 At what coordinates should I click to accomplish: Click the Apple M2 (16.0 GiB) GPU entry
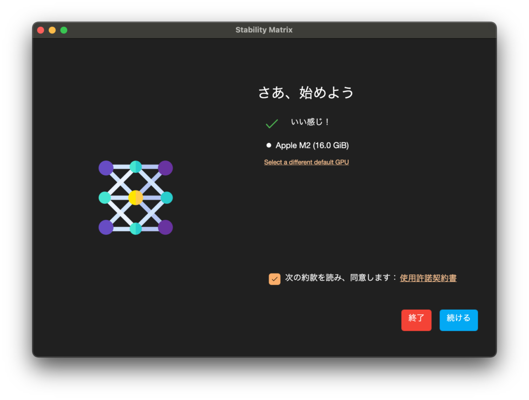click(316, 146)
